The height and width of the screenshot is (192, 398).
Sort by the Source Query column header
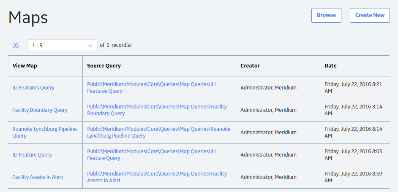104,66
